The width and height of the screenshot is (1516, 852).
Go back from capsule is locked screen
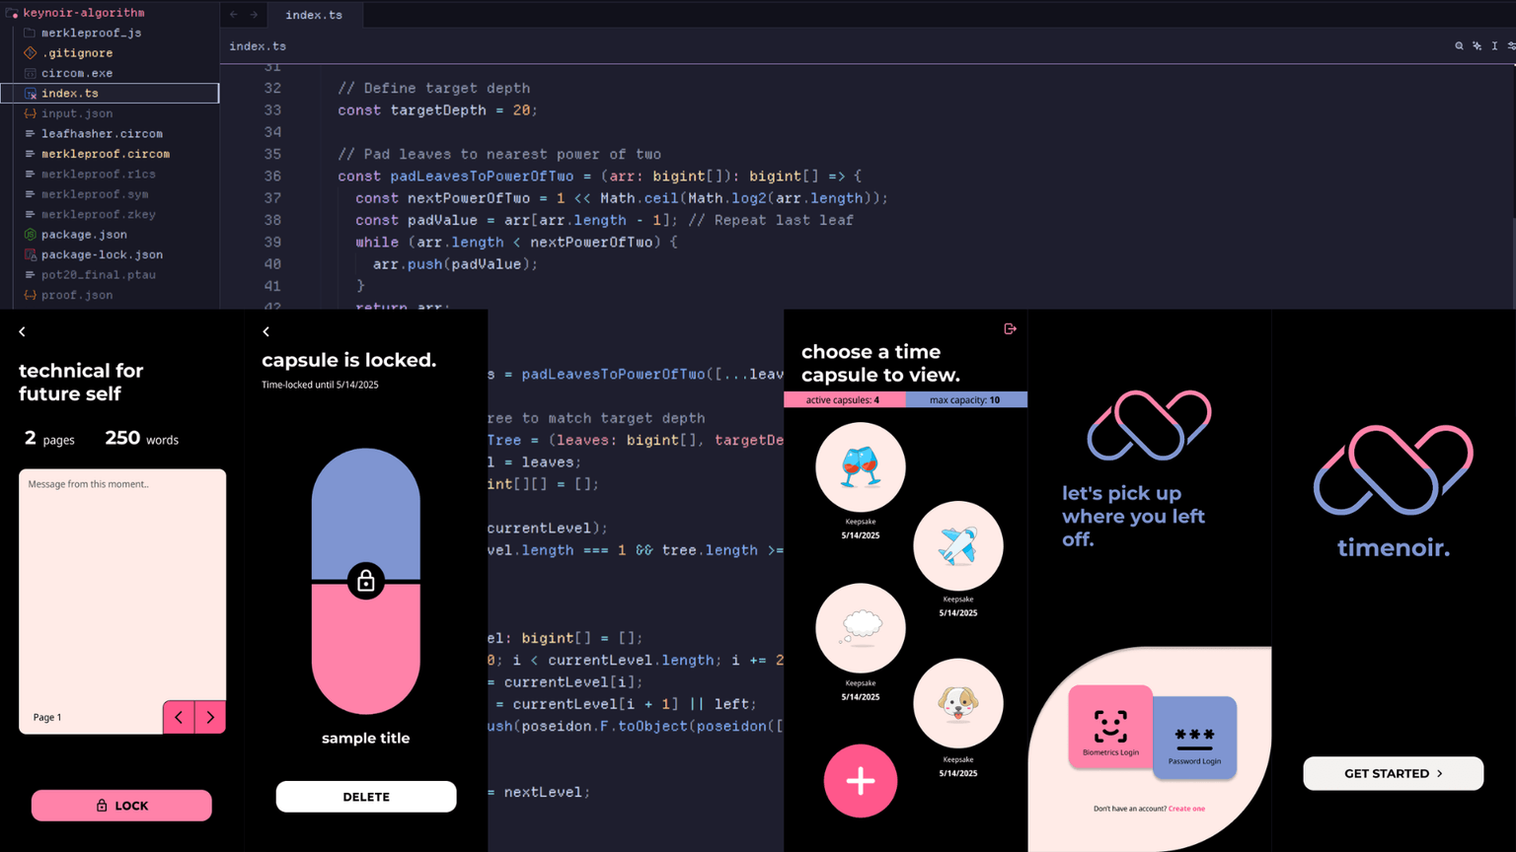point(265,332)
